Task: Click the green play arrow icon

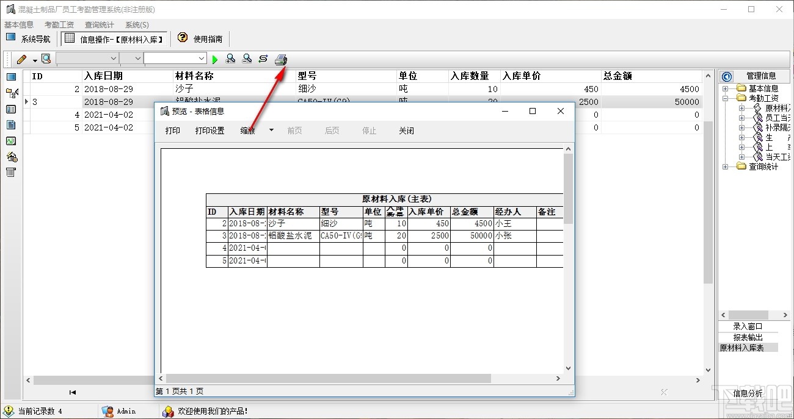Action: (214, 59)
